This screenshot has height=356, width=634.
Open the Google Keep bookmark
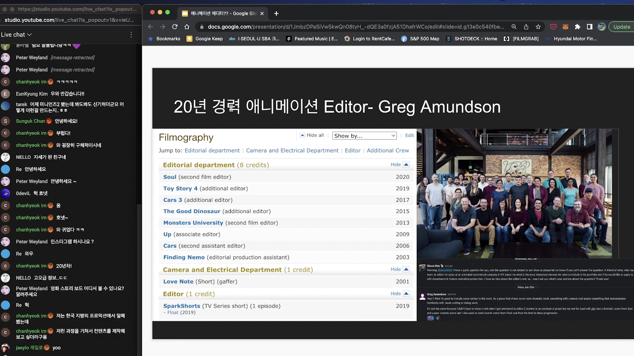(205, 39)
